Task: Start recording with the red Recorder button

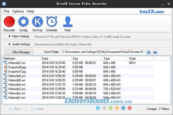Action: pyautogui.click(x=9, y=22)
